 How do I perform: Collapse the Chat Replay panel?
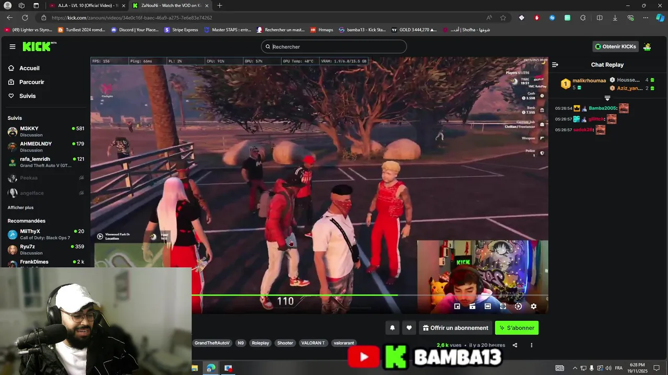[x=555, y=65]
